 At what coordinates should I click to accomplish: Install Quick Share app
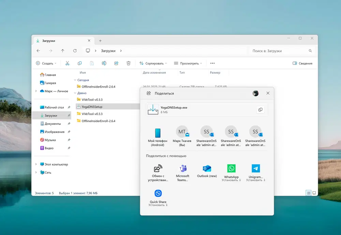(158, 198)
